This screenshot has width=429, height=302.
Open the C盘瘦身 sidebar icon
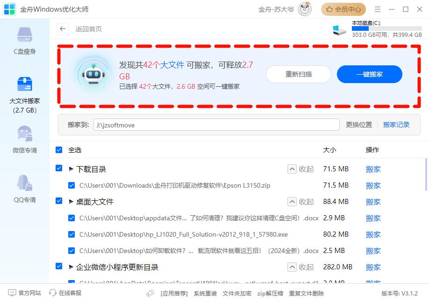coord(25,35)
